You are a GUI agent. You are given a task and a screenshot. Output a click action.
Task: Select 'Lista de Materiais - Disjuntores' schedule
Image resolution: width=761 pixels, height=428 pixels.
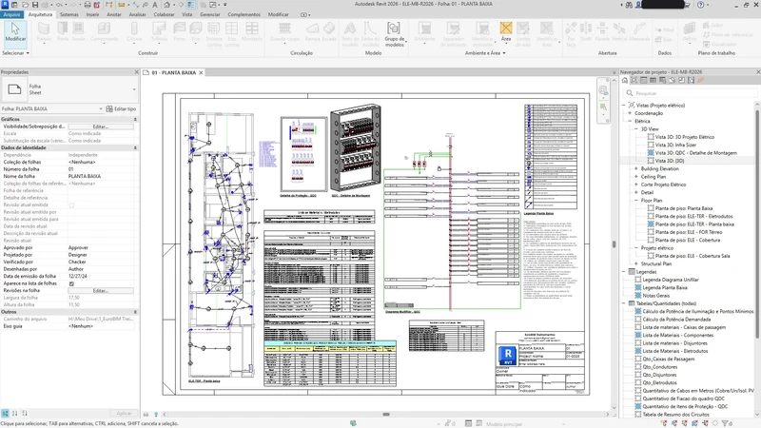coord(674,343)
